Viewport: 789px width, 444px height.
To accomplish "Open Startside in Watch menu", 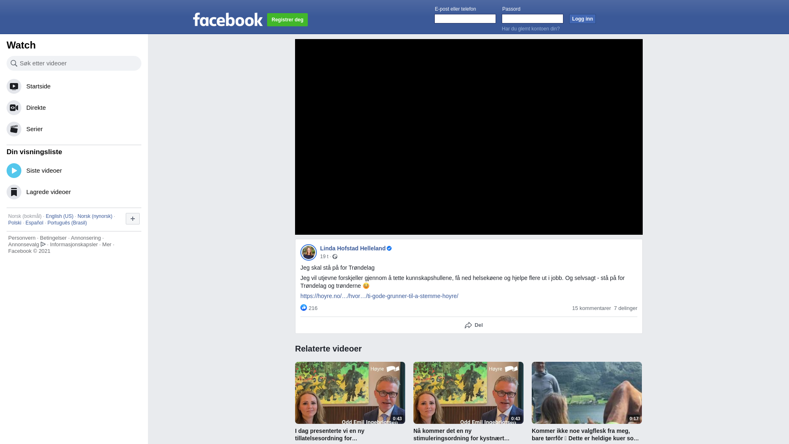I will (74, 86).
